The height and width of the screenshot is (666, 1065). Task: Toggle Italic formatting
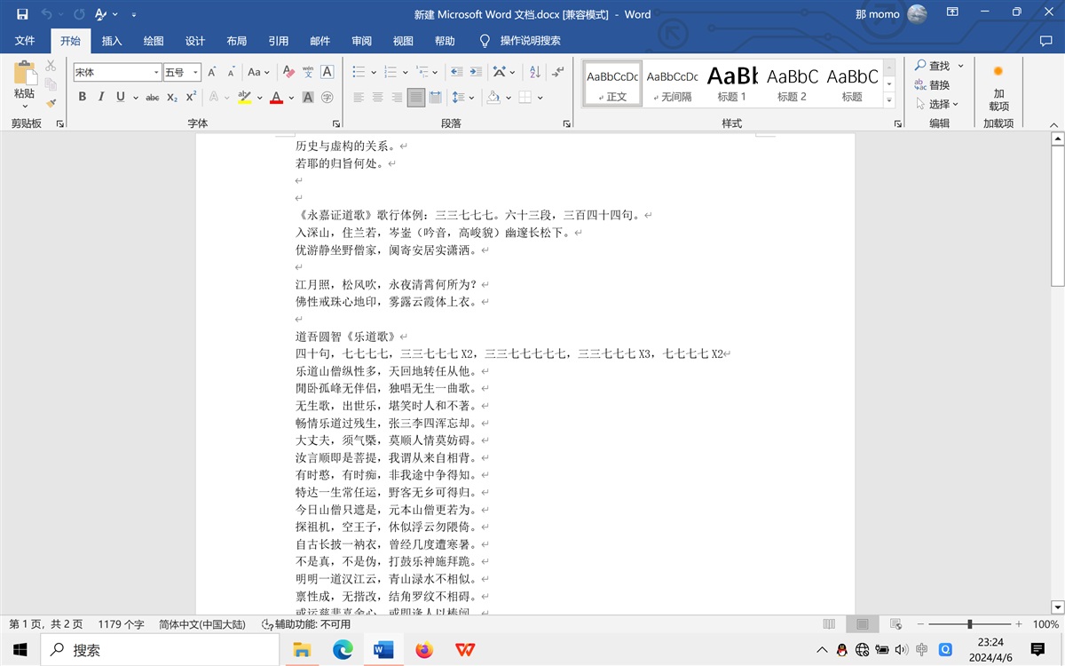coord(100,98)
